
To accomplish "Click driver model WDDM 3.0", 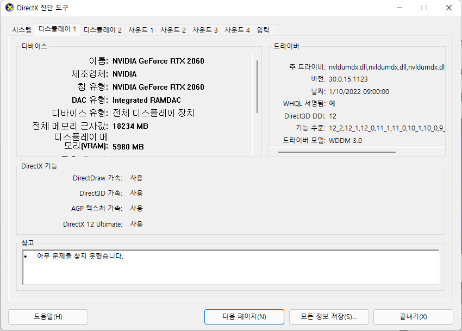I will pyautogui.click(x=345, y=141).
